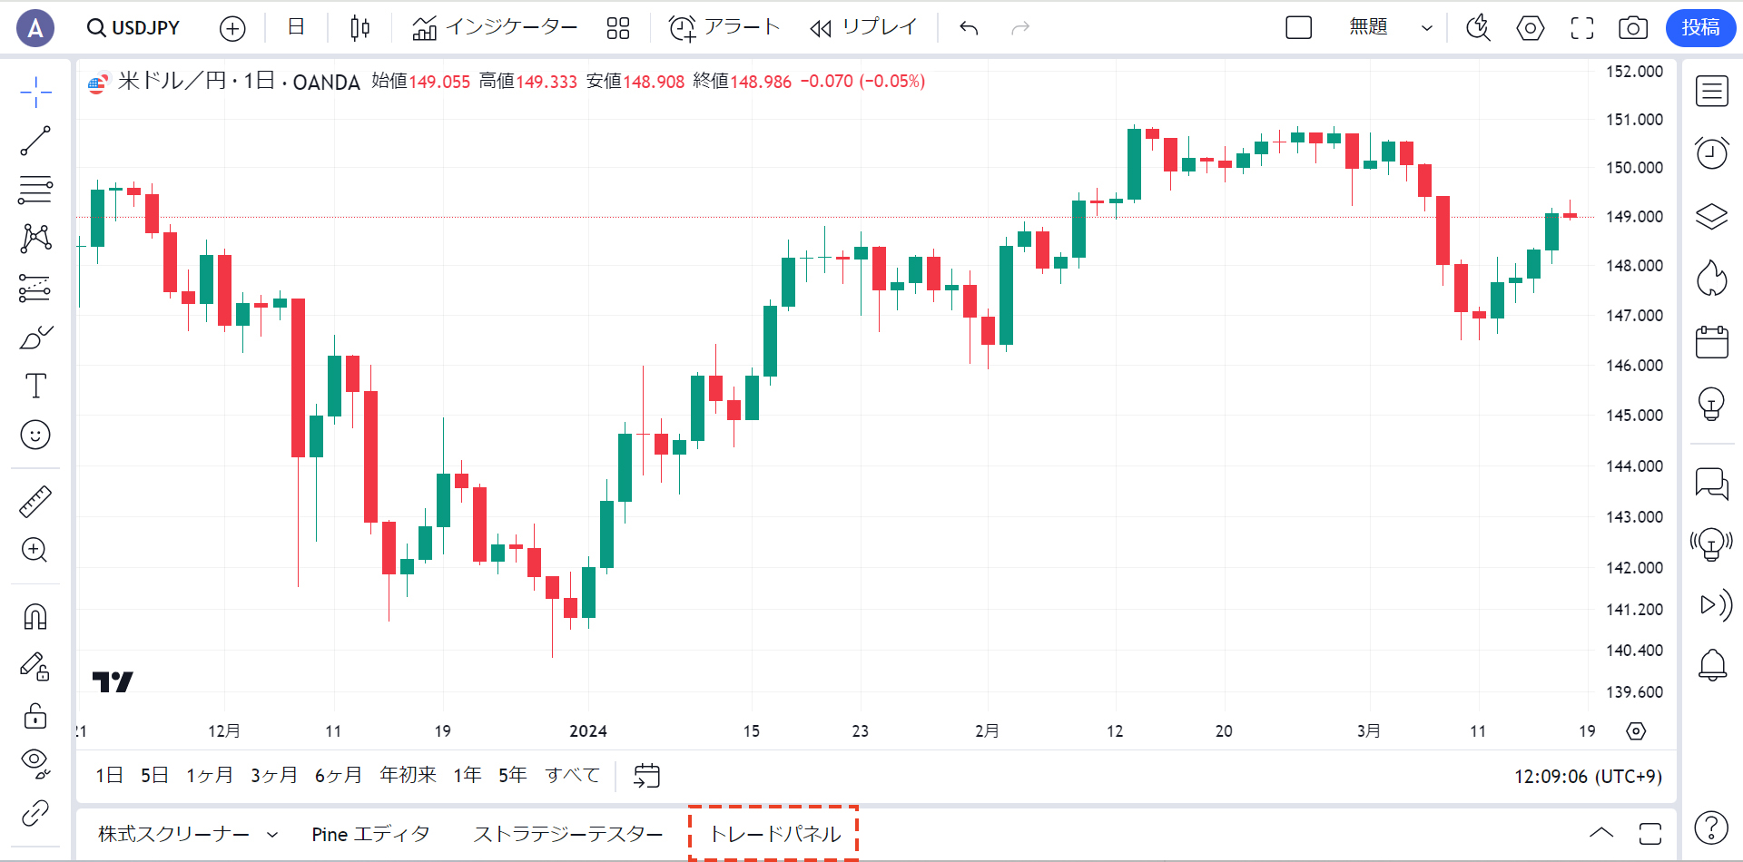This screenshot has height=862, width=1743.
Task: Change the 日 daily interval
Action: pyautogui.click(x=296, y=27)
